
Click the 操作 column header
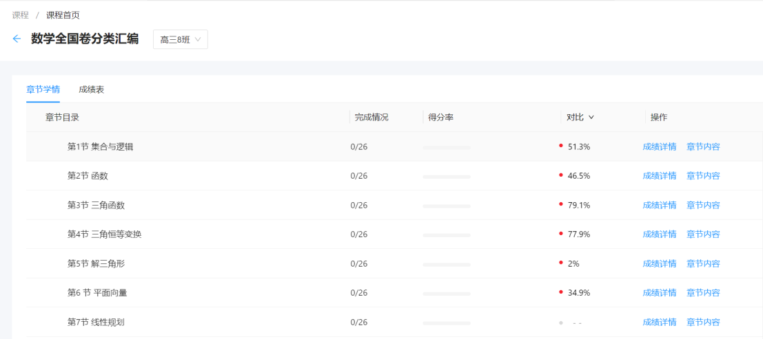point(659,117)
